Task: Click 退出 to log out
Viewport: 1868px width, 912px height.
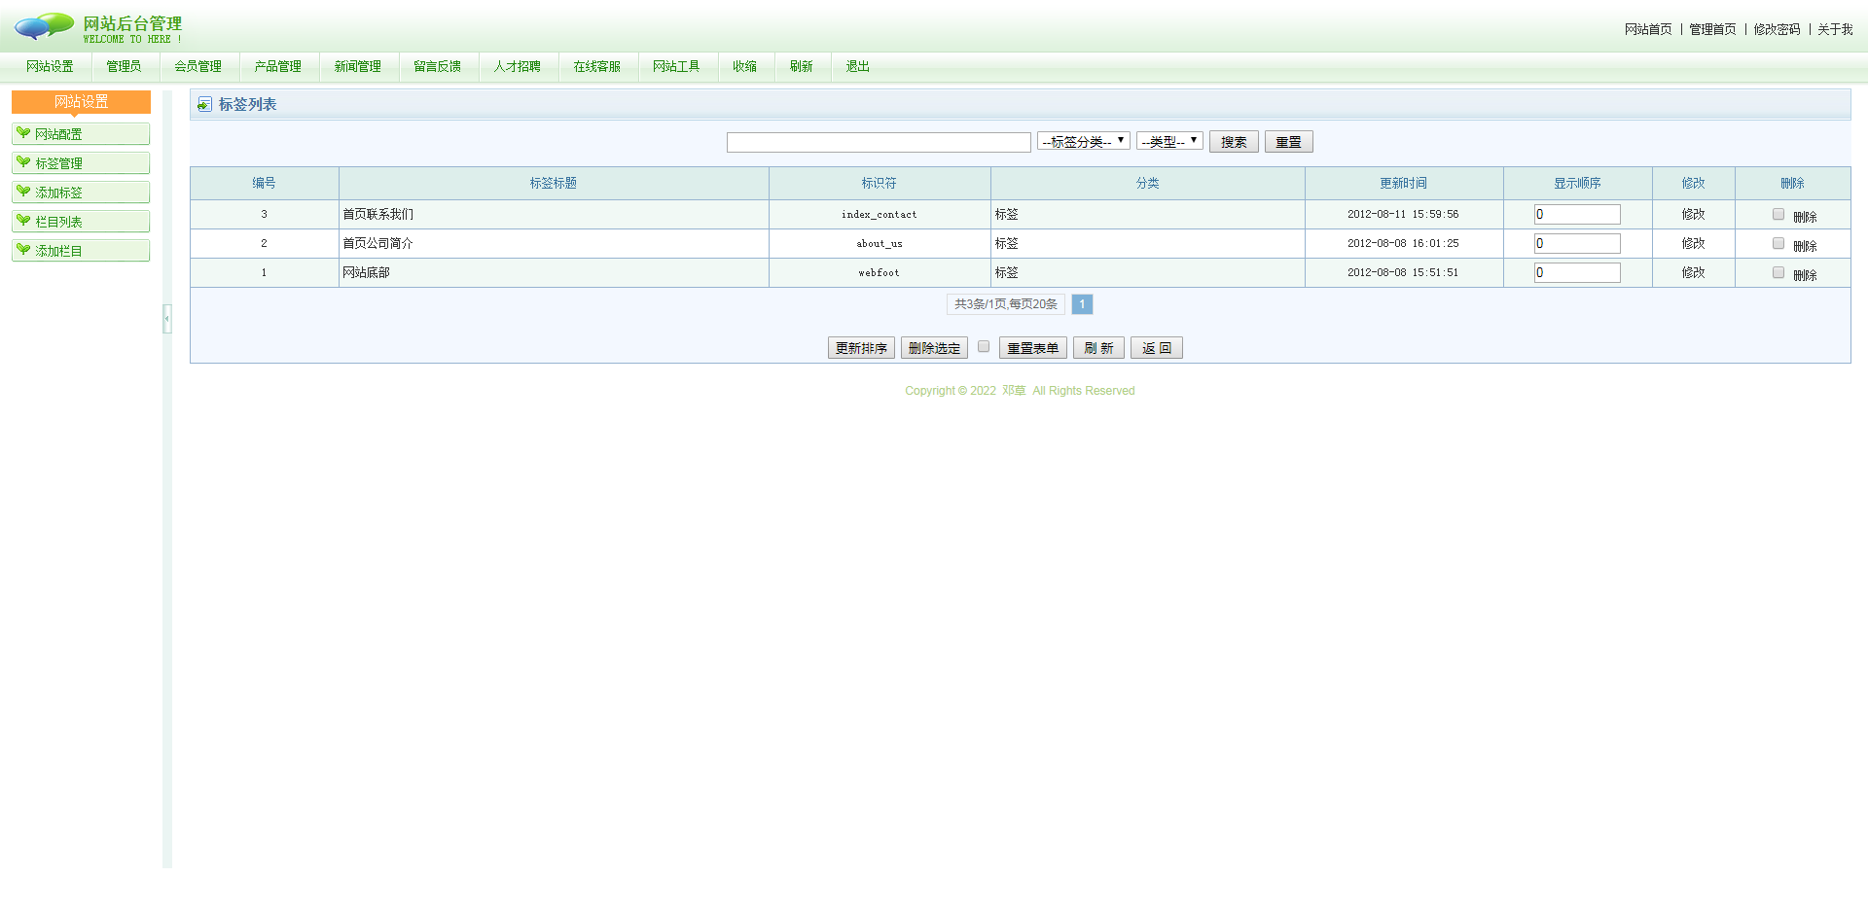Action: [858, 66]
